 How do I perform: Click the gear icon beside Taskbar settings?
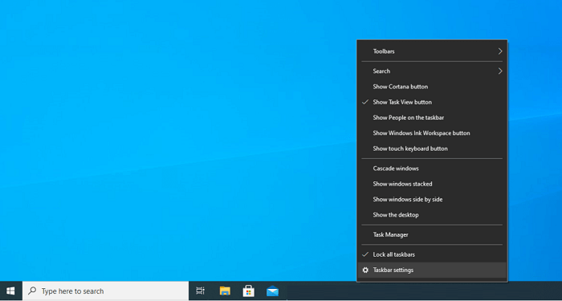(x=365, y=270)
